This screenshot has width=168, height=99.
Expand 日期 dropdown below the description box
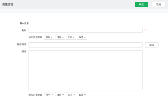point(60,95)
